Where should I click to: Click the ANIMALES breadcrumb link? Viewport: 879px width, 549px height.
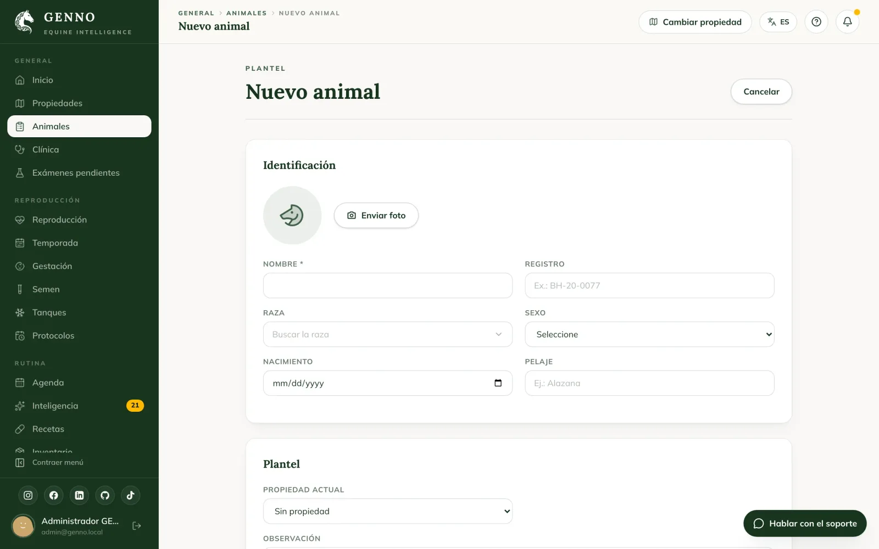pos(247,13)
